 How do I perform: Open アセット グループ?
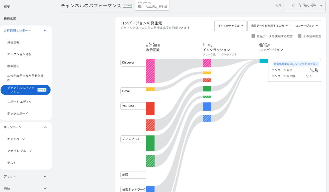pyautogui.click(x=19, y=151)
